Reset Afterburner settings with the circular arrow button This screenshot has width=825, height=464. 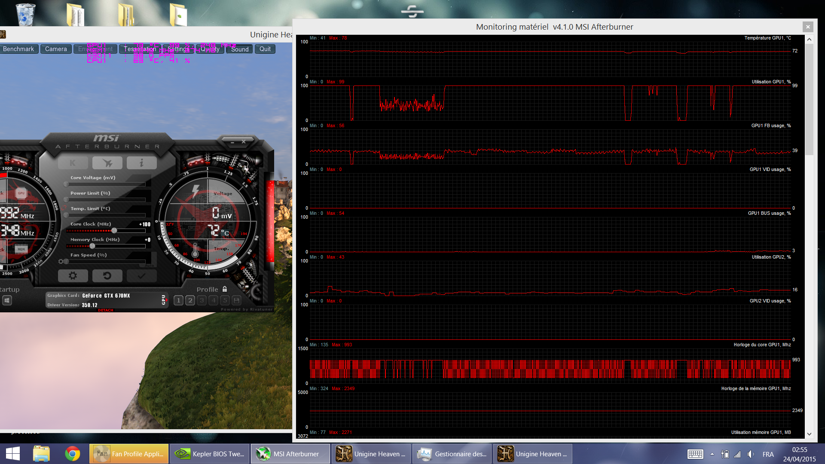click(x=107, y=276)
